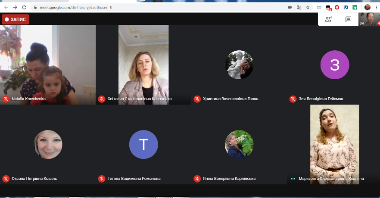The image size is (380, 198).
Task: Click Оксана Петрівна Кошіль profile photo
Action: point(48,144)
